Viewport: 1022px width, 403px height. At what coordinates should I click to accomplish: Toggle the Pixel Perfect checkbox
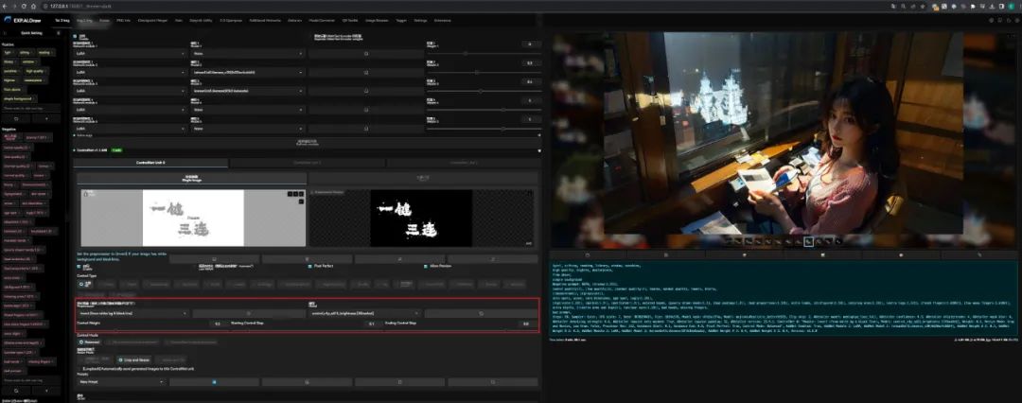click(310, 266)
